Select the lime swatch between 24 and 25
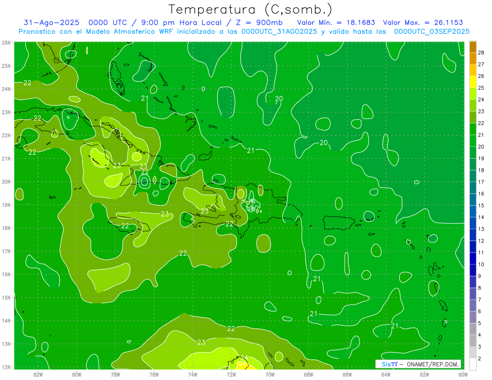This screenshot has width=492, height=380. pos(473,94)
